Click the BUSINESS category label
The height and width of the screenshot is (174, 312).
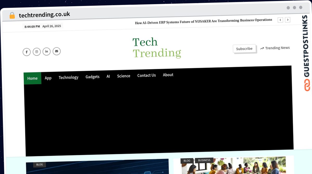(204, 160)
